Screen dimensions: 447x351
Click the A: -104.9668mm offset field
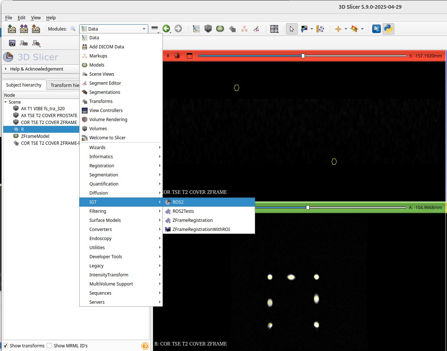point(426,207)
